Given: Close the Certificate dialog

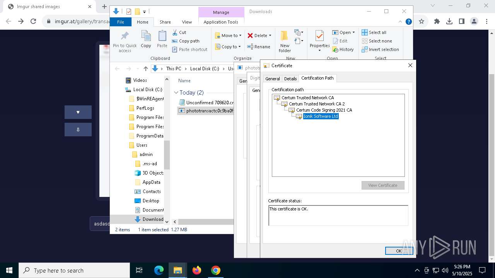Looking at the screenshot, I should pyautogui.click(x=410, y=66).
